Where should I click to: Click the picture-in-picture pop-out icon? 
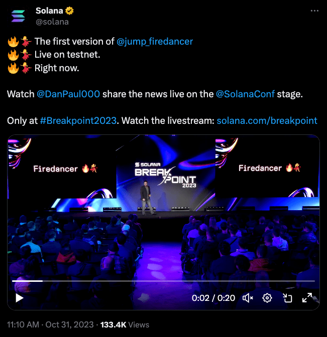pyautogui.click(x=287, y=298)
